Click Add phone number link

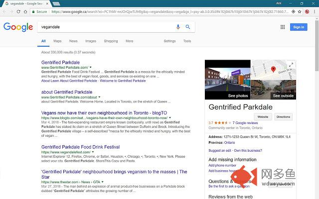222,165
